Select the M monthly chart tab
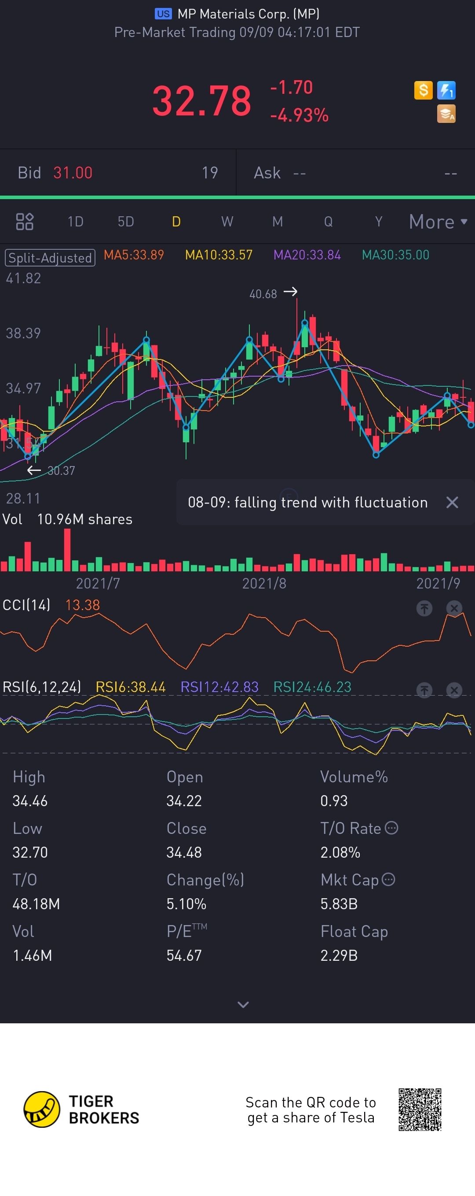The height and width of the screenshot is (1196, 475). [x=278, y=222]
